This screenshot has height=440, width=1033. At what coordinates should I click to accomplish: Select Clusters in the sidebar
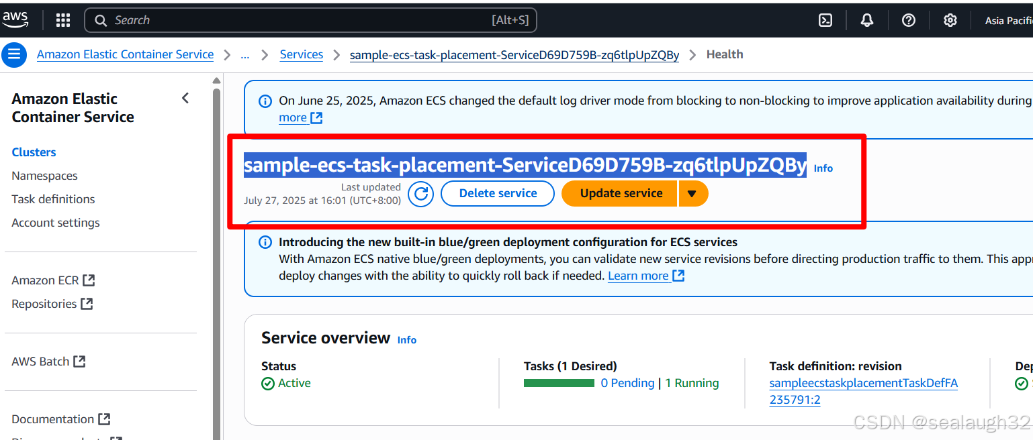34,152
